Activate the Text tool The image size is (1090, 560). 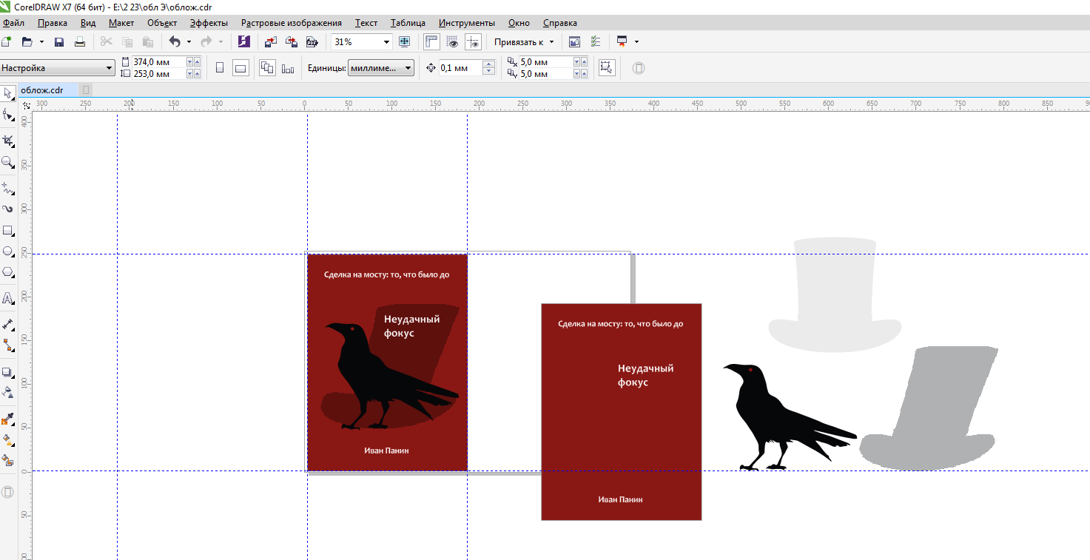click(8, 298)
